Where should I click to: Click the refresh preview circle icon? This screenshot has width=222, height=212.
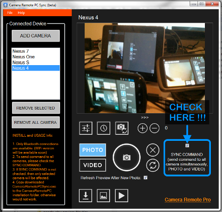click(153, 165)
